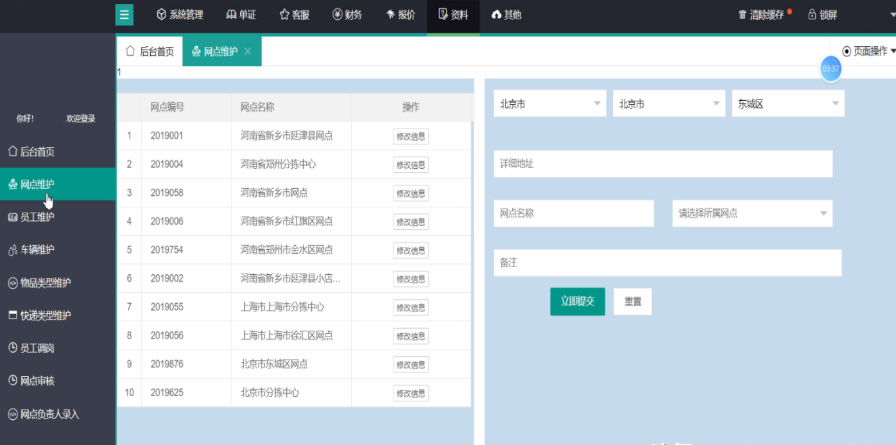Screen dimensions: 896x445
Task: Expand the 请选择所属网点 dropdown
Action: tap(752, 213)
